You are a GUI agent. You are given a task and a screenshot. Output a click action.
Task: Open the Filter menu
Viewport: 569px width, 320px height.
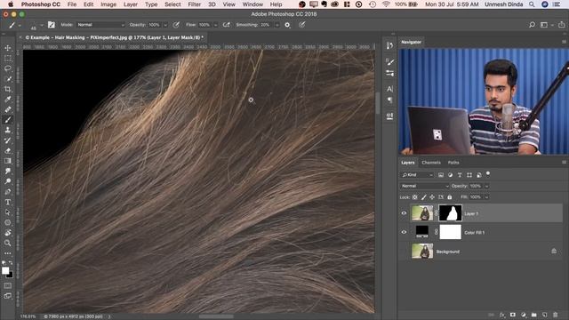pos(195,4)
